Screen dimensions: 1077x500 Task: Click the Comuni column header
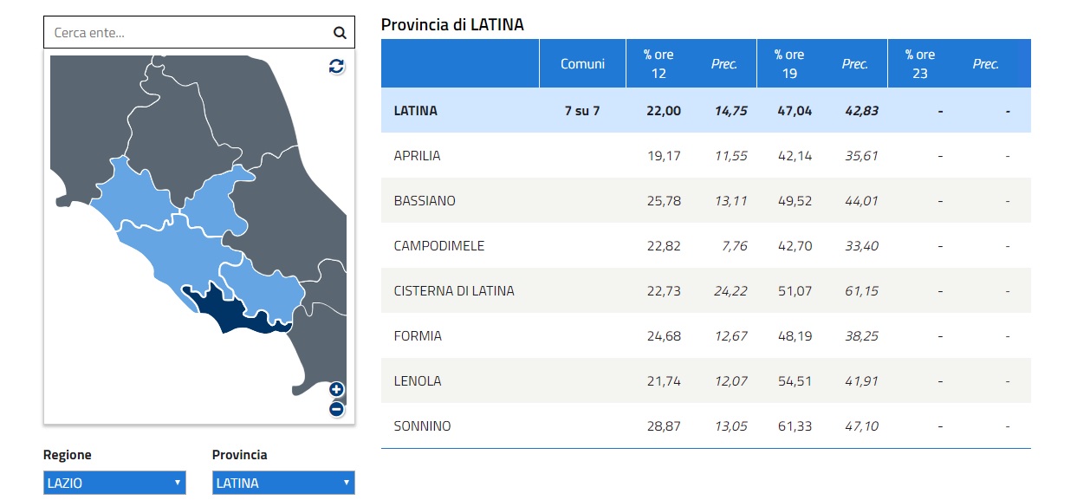[582, 63]
